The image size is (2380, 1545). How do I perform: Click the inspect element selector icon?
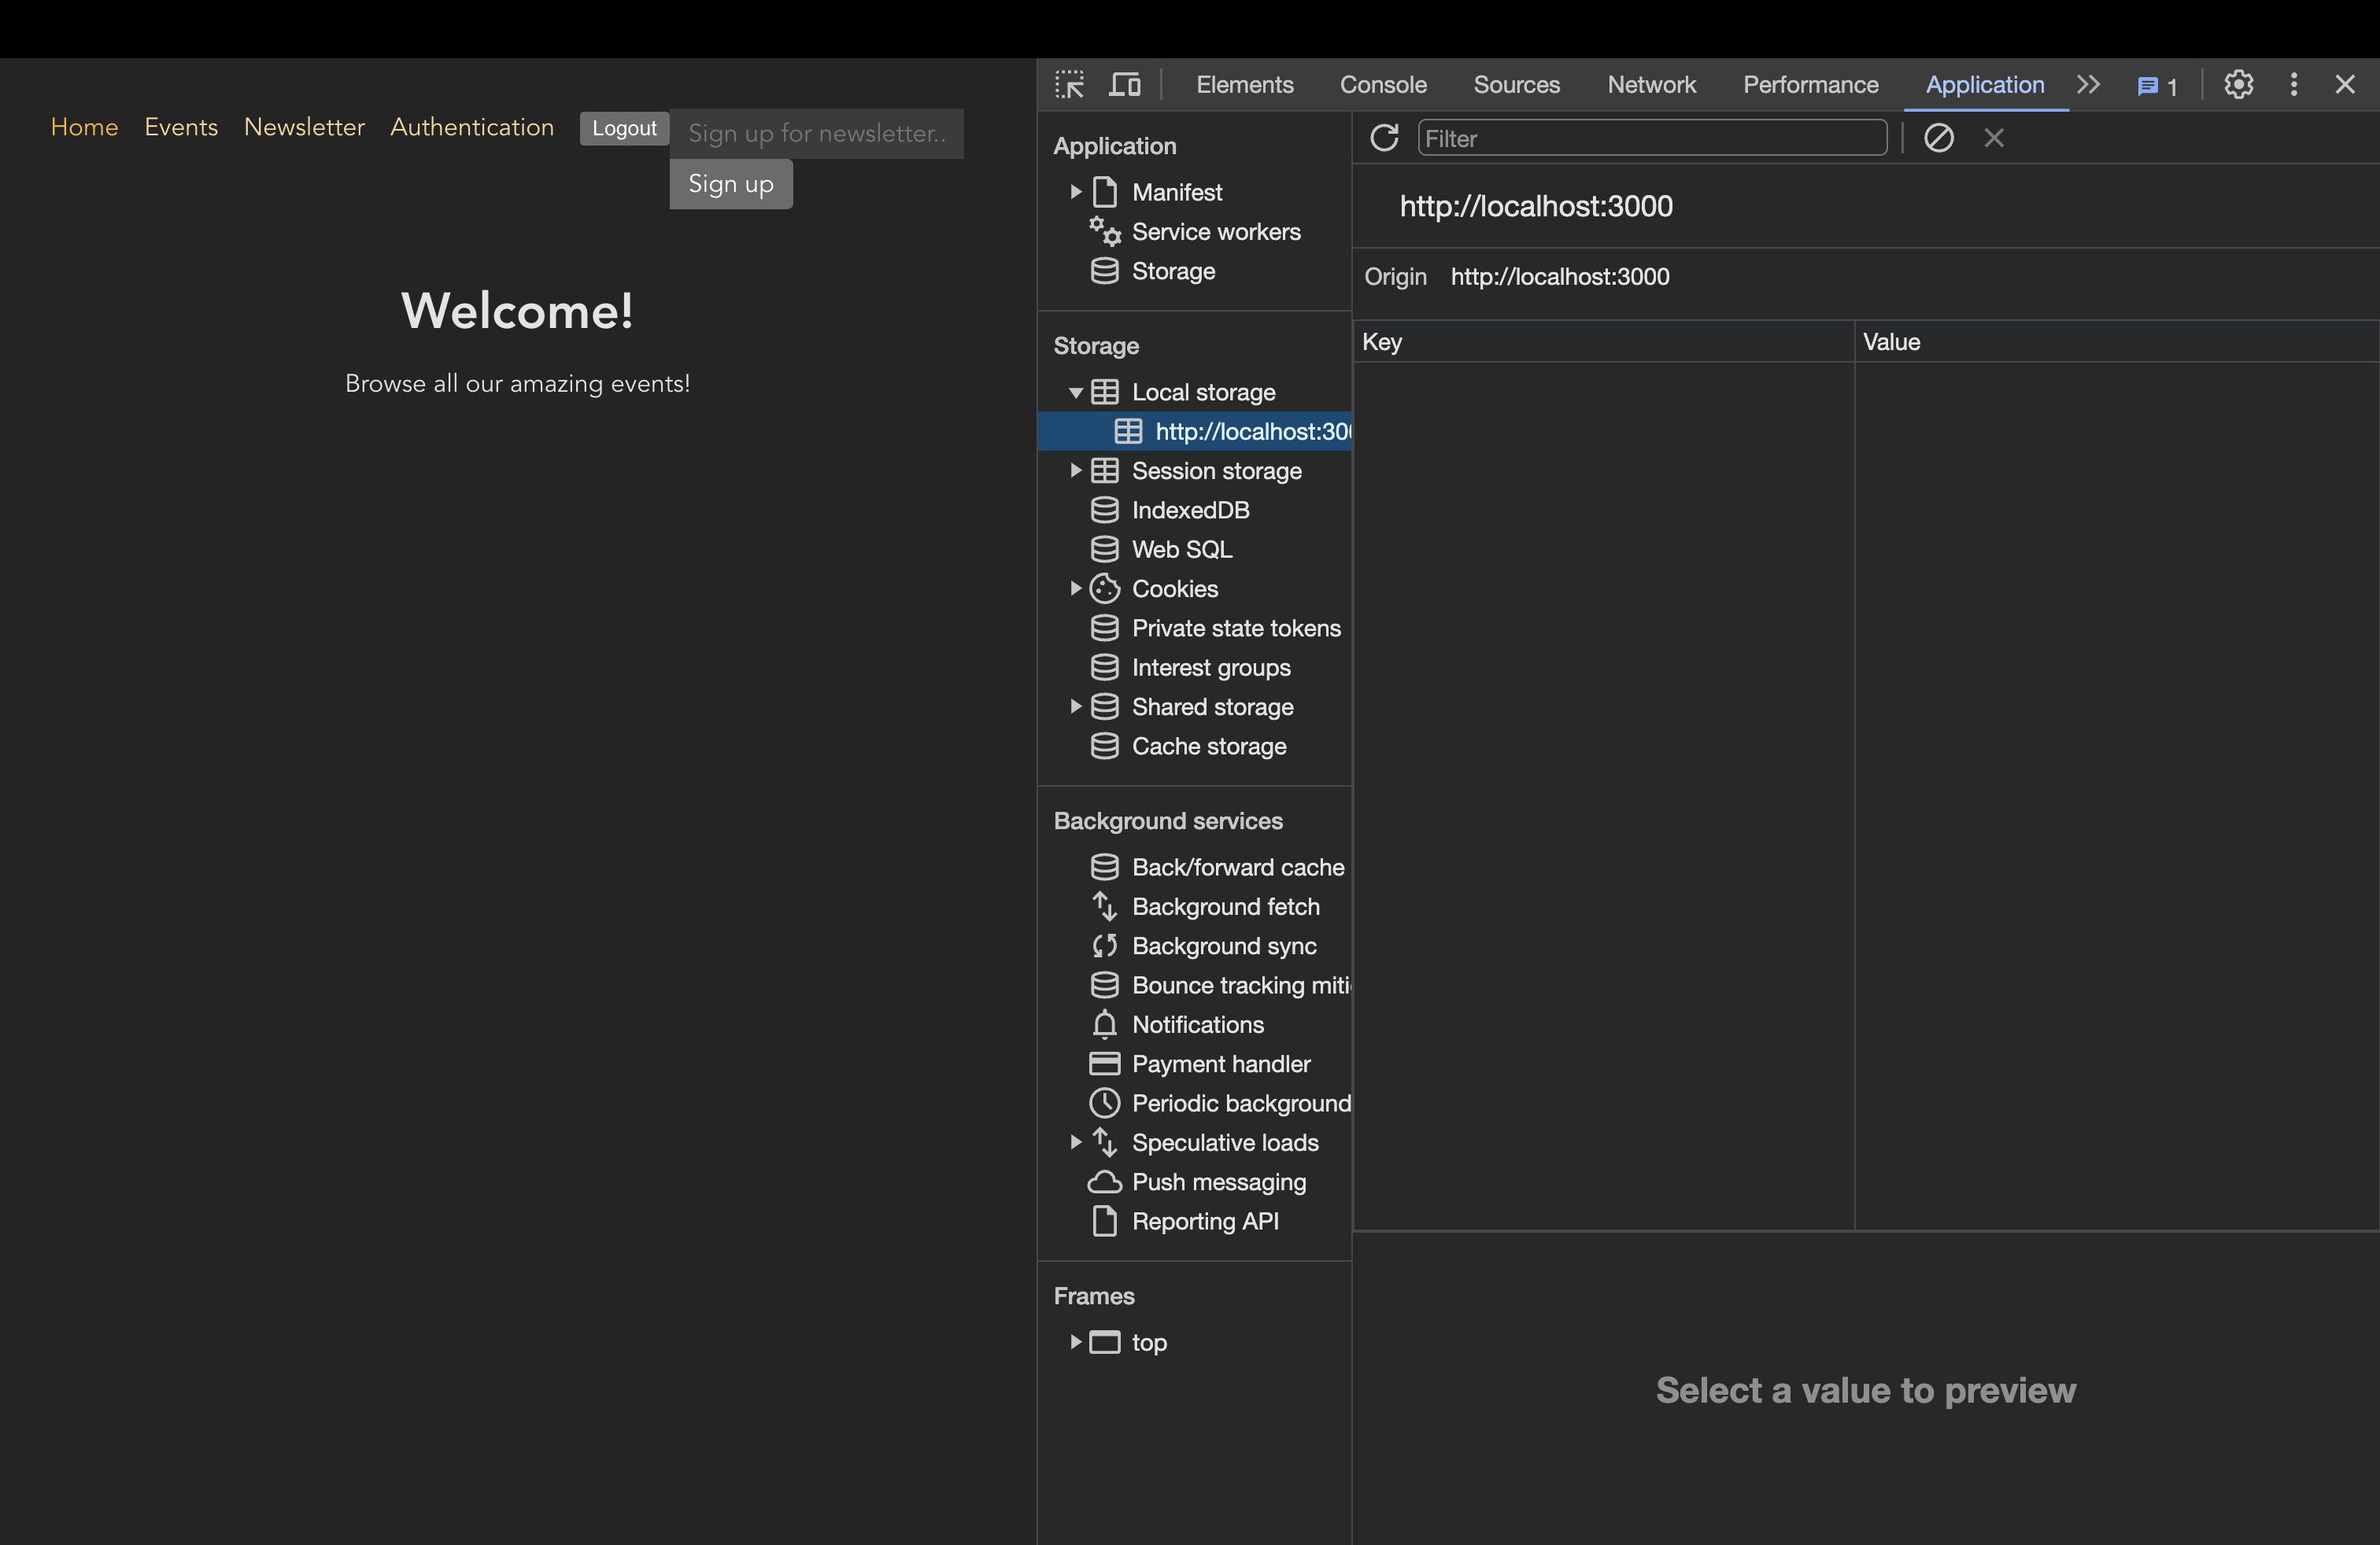(1069, 85)
